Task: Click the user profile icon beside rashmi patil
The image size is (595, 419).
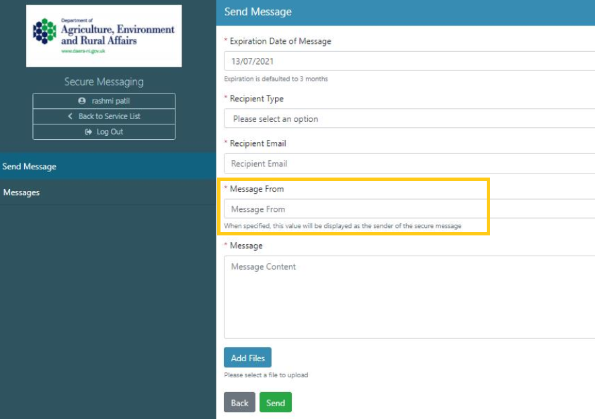Action: pos(82,101)
